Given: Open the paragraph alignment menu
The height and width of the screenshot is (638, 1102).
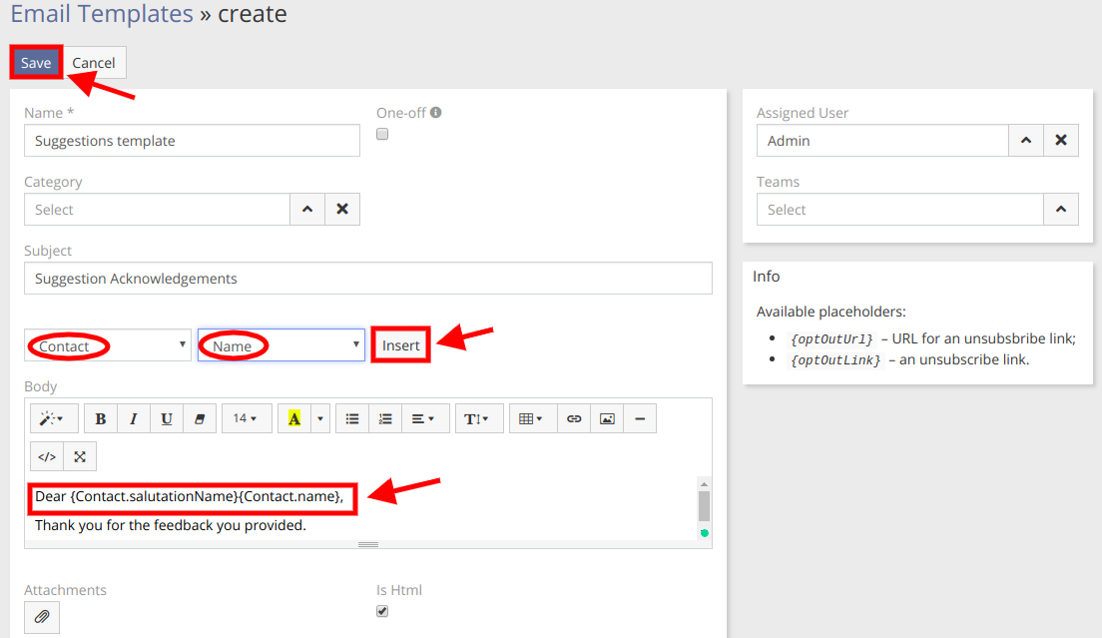Looking at the screenshot, I should (425, 418).
